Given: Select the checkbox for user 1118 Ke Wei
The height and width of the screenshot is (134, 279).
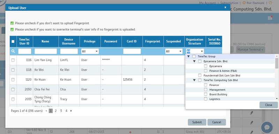Looking at the screenshot, I should (x=13, y=70).
